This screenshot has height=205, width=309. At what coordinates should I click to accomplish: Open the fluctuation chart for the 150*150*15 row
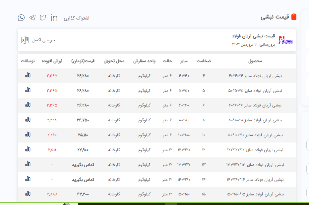tap(28, 194)
